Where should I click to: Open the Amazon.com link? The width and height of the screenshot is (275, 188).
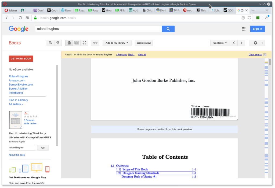17,80
